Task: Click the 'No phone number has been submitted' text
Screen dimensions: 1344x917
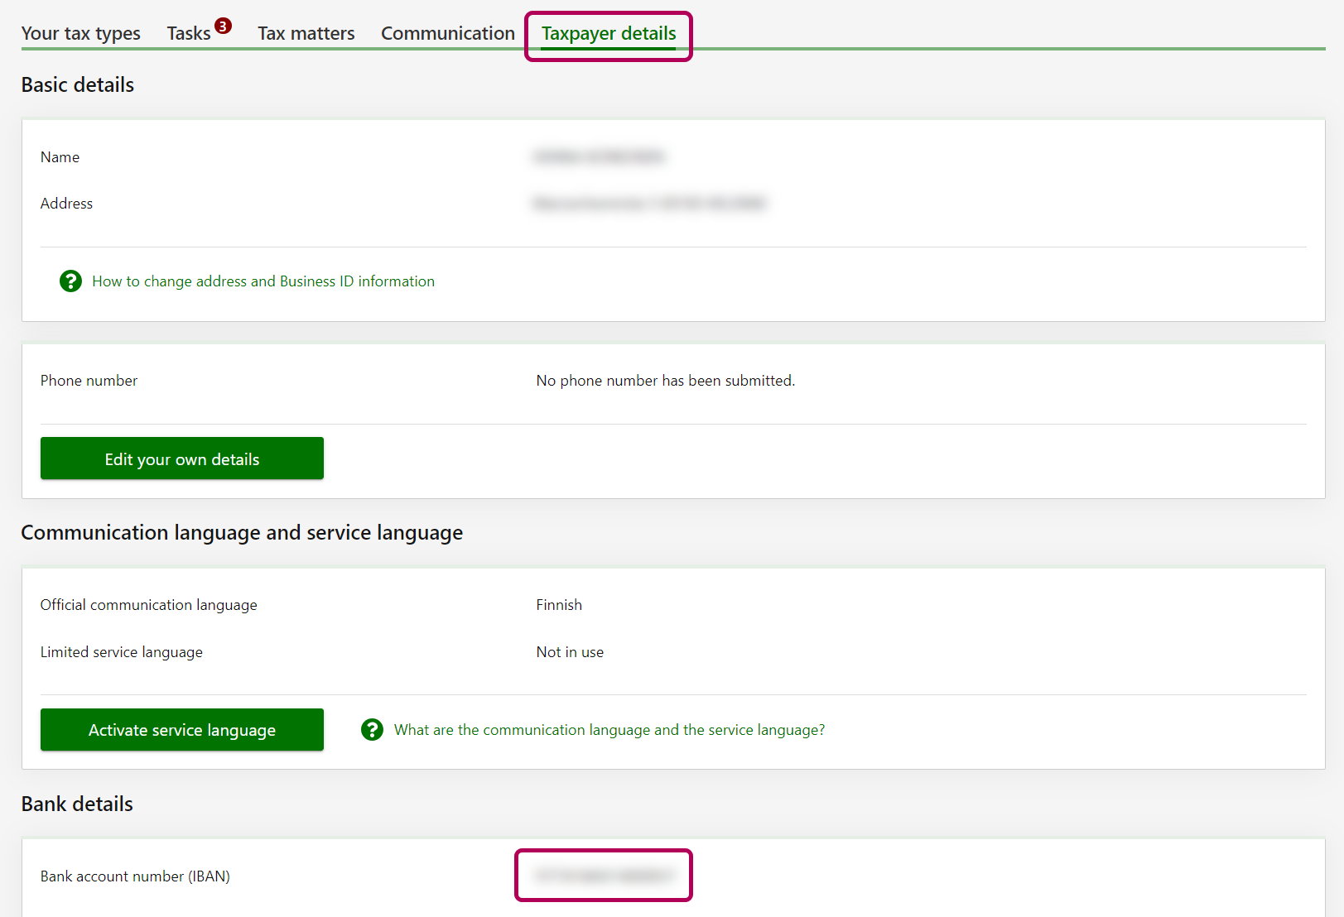Action: pyautogui.click(x=665, y=381)
